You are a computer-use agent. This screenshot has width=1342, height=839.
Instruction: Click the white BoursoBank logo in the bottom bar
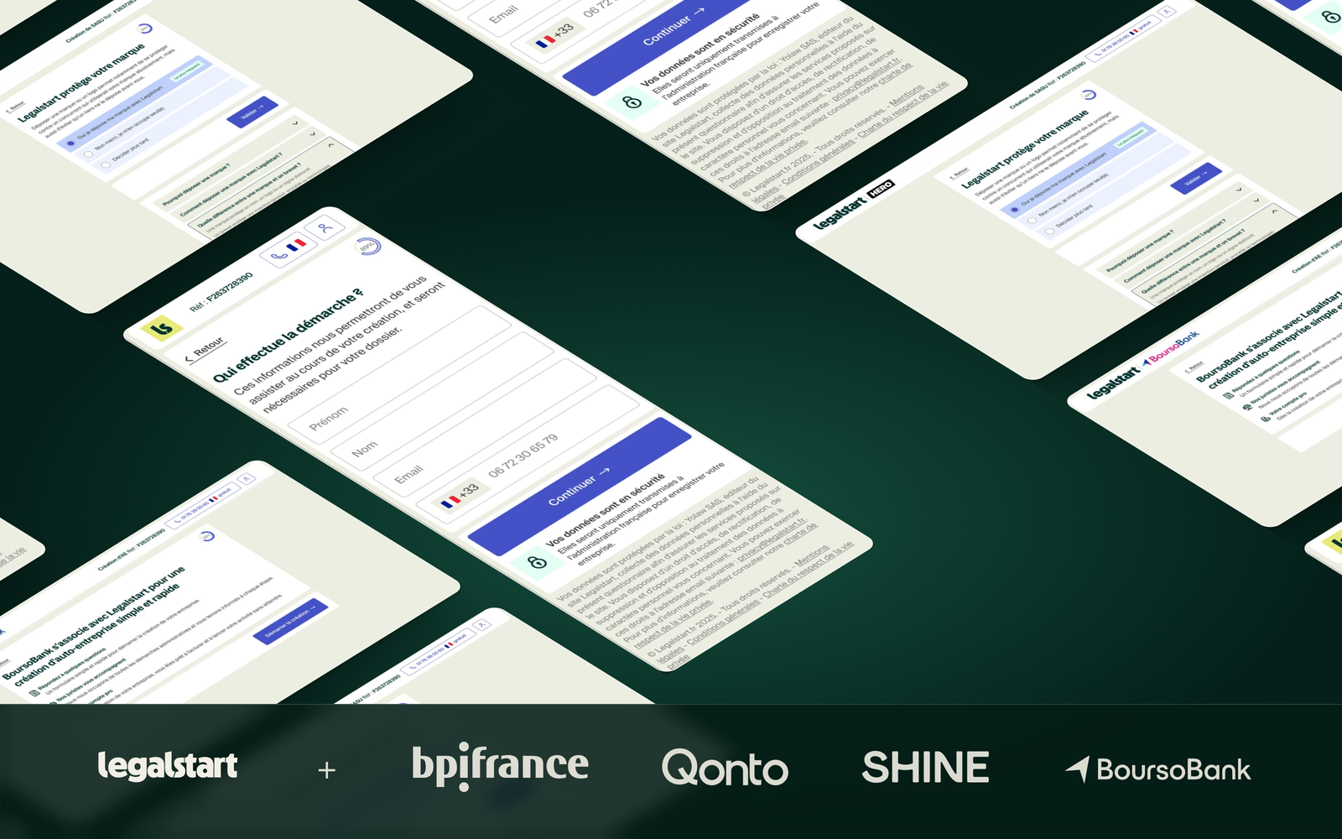point(1157,769)
